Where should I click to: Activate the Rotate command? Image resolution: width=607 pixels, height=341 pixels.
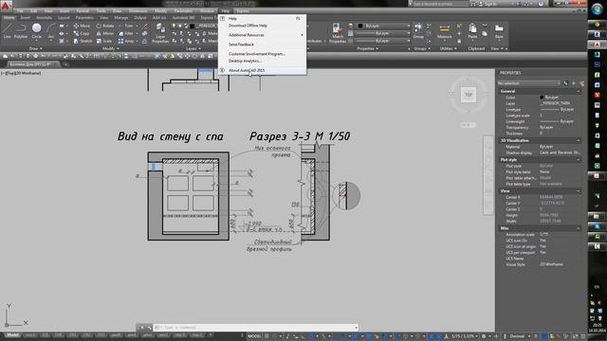coord(105,26)
